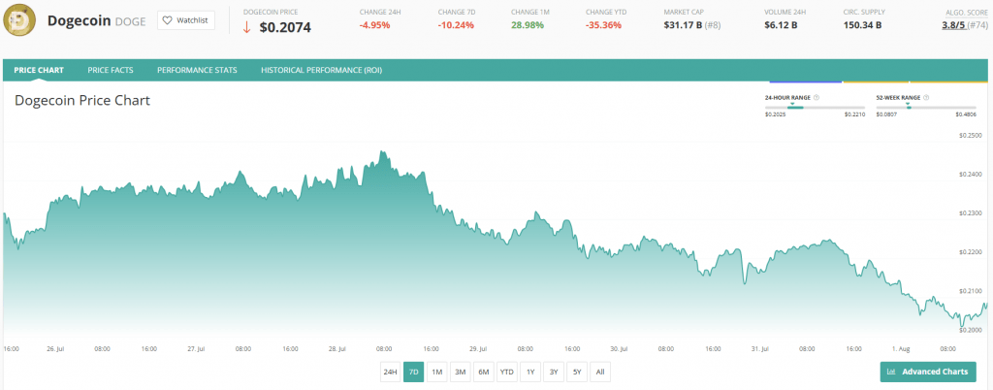This screenshot has height=390, width=993.
Task: Show the All time range
Action: click(x=600, y=372)
